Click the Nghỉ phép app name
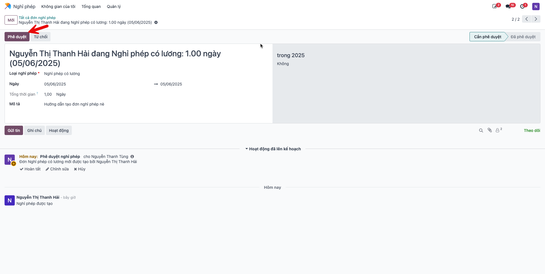This screenshot has height=274, width=545. tap(24, 7)
